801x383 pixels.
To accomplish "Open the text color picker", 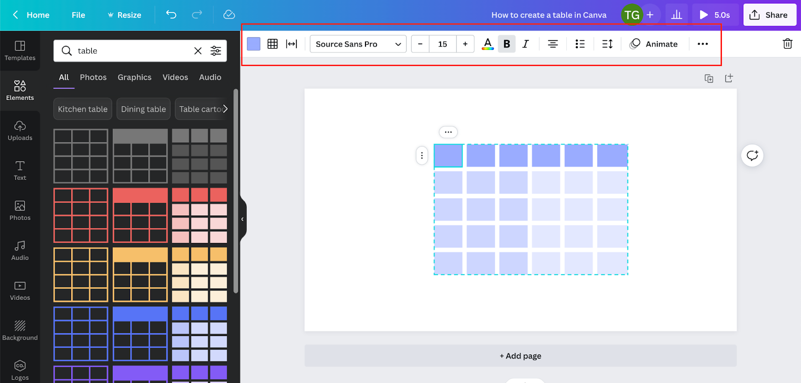I will click(488, 44).
